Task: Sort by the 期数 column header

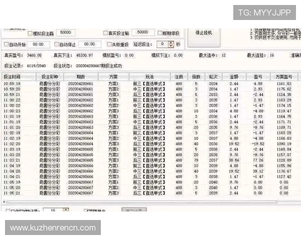Action: pos(81,77)
